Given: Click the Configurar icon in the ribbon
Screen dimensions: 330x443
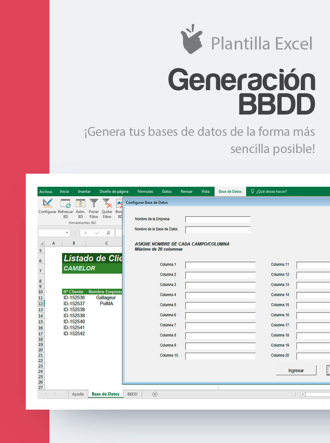Looking at the screenshot, I should coord(47,203).
